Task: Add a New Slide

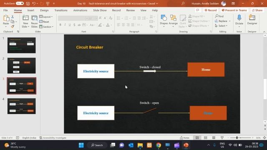Action: tap(25, 22)
